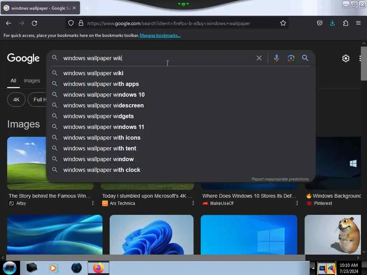Open the tracking protection shield icon
The width and height of the screenshot is (367, 275).
click(71, 23)
